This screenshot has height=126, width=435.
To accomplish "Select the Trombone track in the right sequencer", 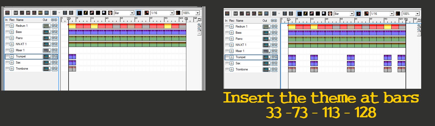I will pos(242,69).
